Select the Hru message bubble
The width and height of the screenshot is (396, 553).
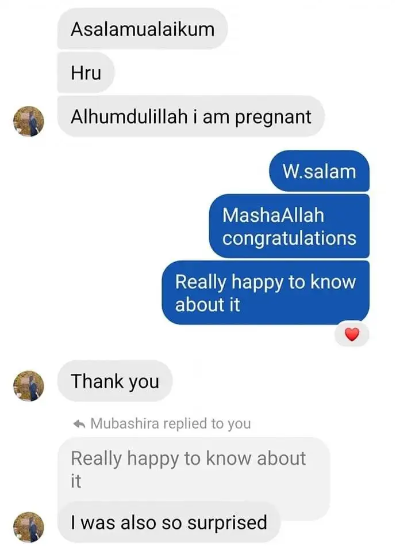86,73
